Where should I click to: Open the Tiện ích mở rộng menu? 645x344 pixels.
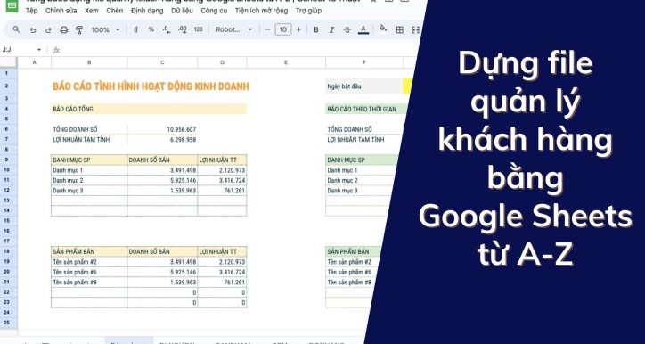coord(261,11)
